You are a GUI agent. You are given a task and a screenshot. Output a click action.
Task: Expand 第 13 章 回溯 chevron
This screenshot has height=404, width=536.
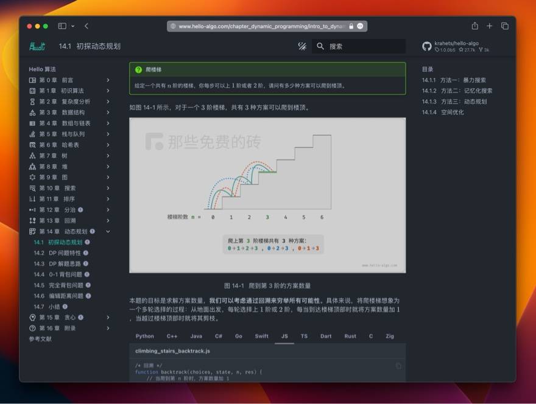[108, 221]
